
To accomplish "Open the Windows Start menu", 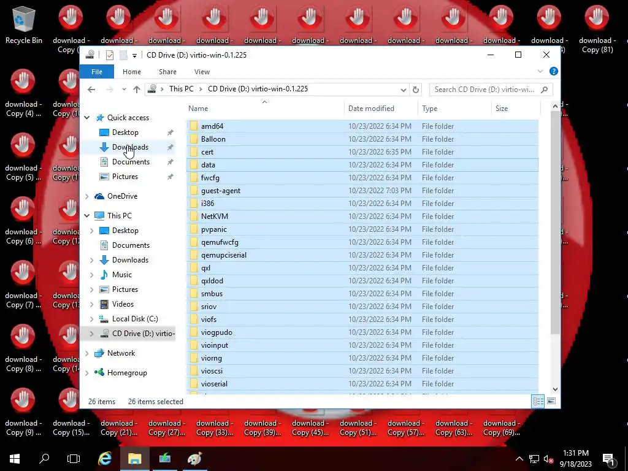I will [15, 459].
